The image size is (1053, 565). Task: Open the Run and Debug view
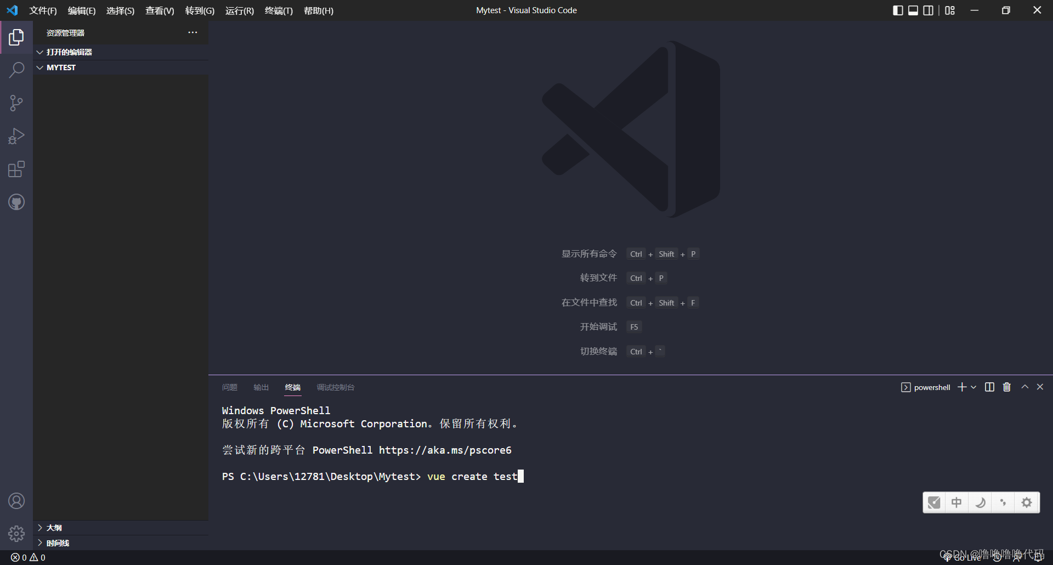[16, 136]
